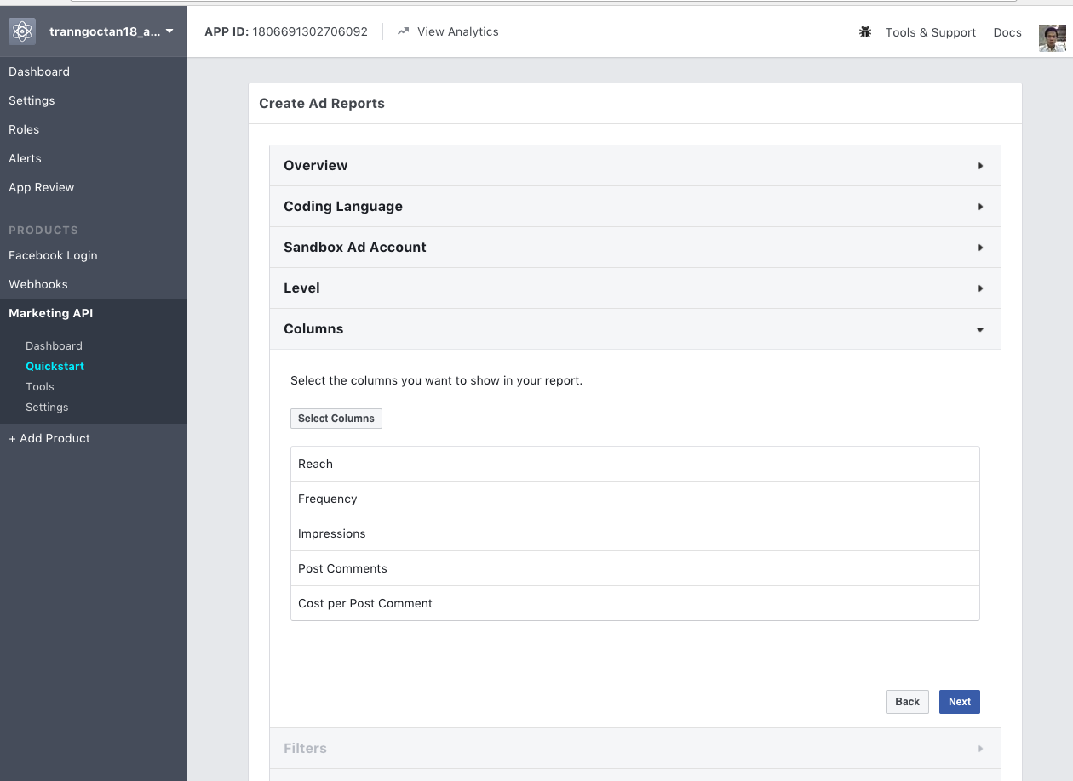Click the APP ID number text
1073x781 pixels.
(x=310, y=31)
